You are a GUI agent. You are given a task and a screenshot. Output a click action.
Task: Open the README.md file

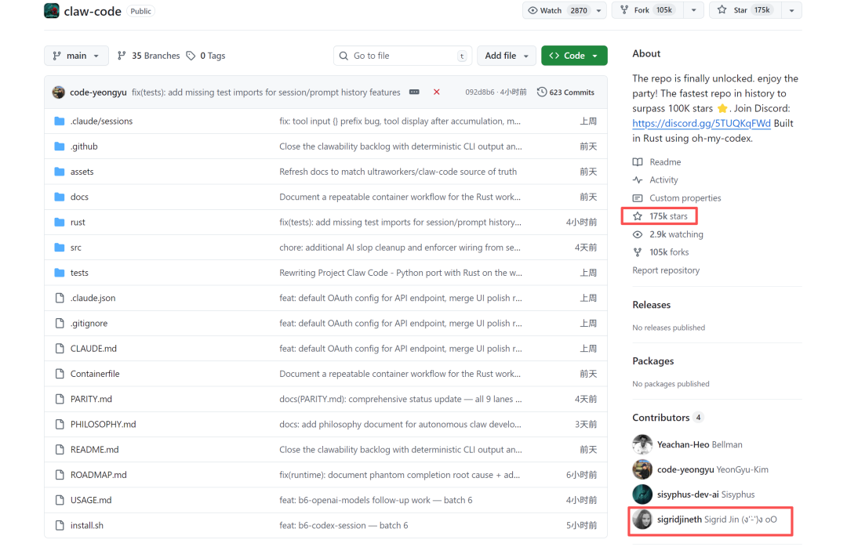pos(94,450)
